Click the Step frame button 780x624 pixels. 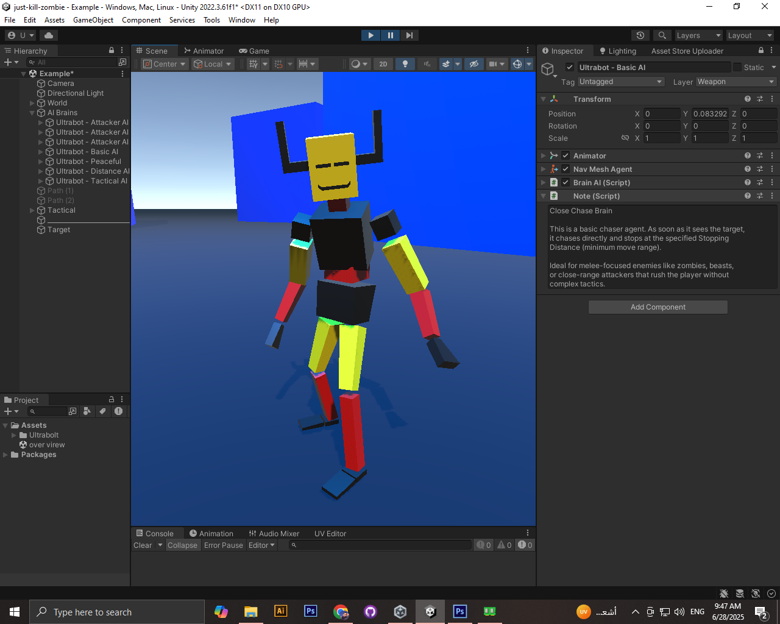coord(409,35)
